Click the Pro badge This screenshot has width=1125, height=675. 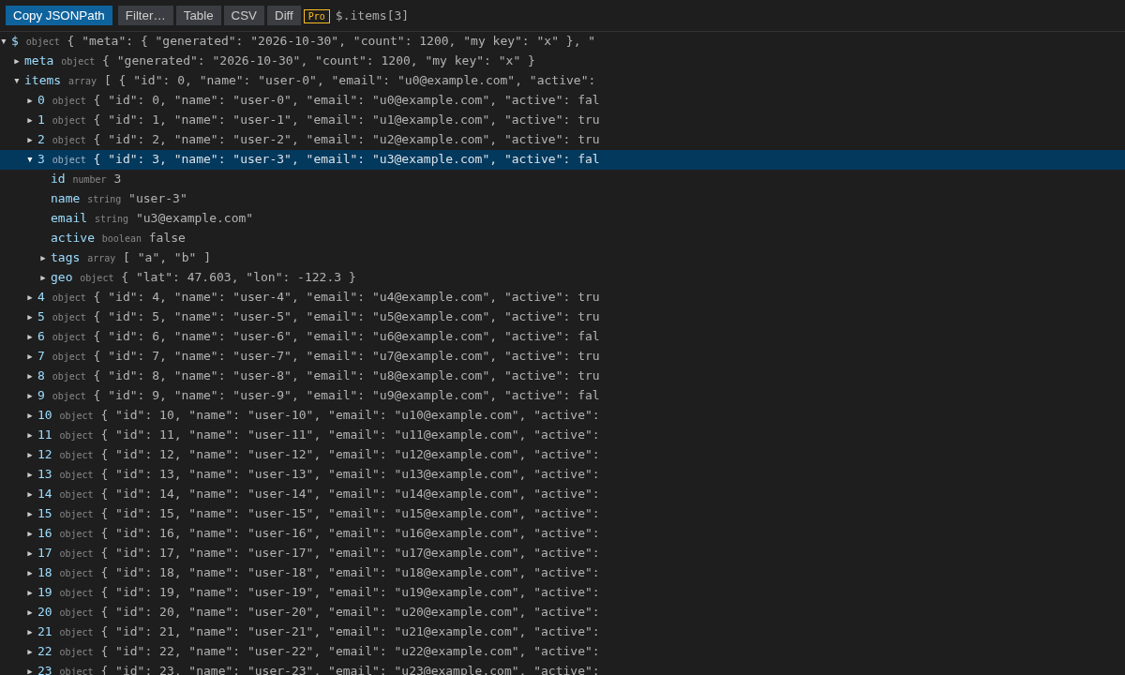(x=317, y=17)
